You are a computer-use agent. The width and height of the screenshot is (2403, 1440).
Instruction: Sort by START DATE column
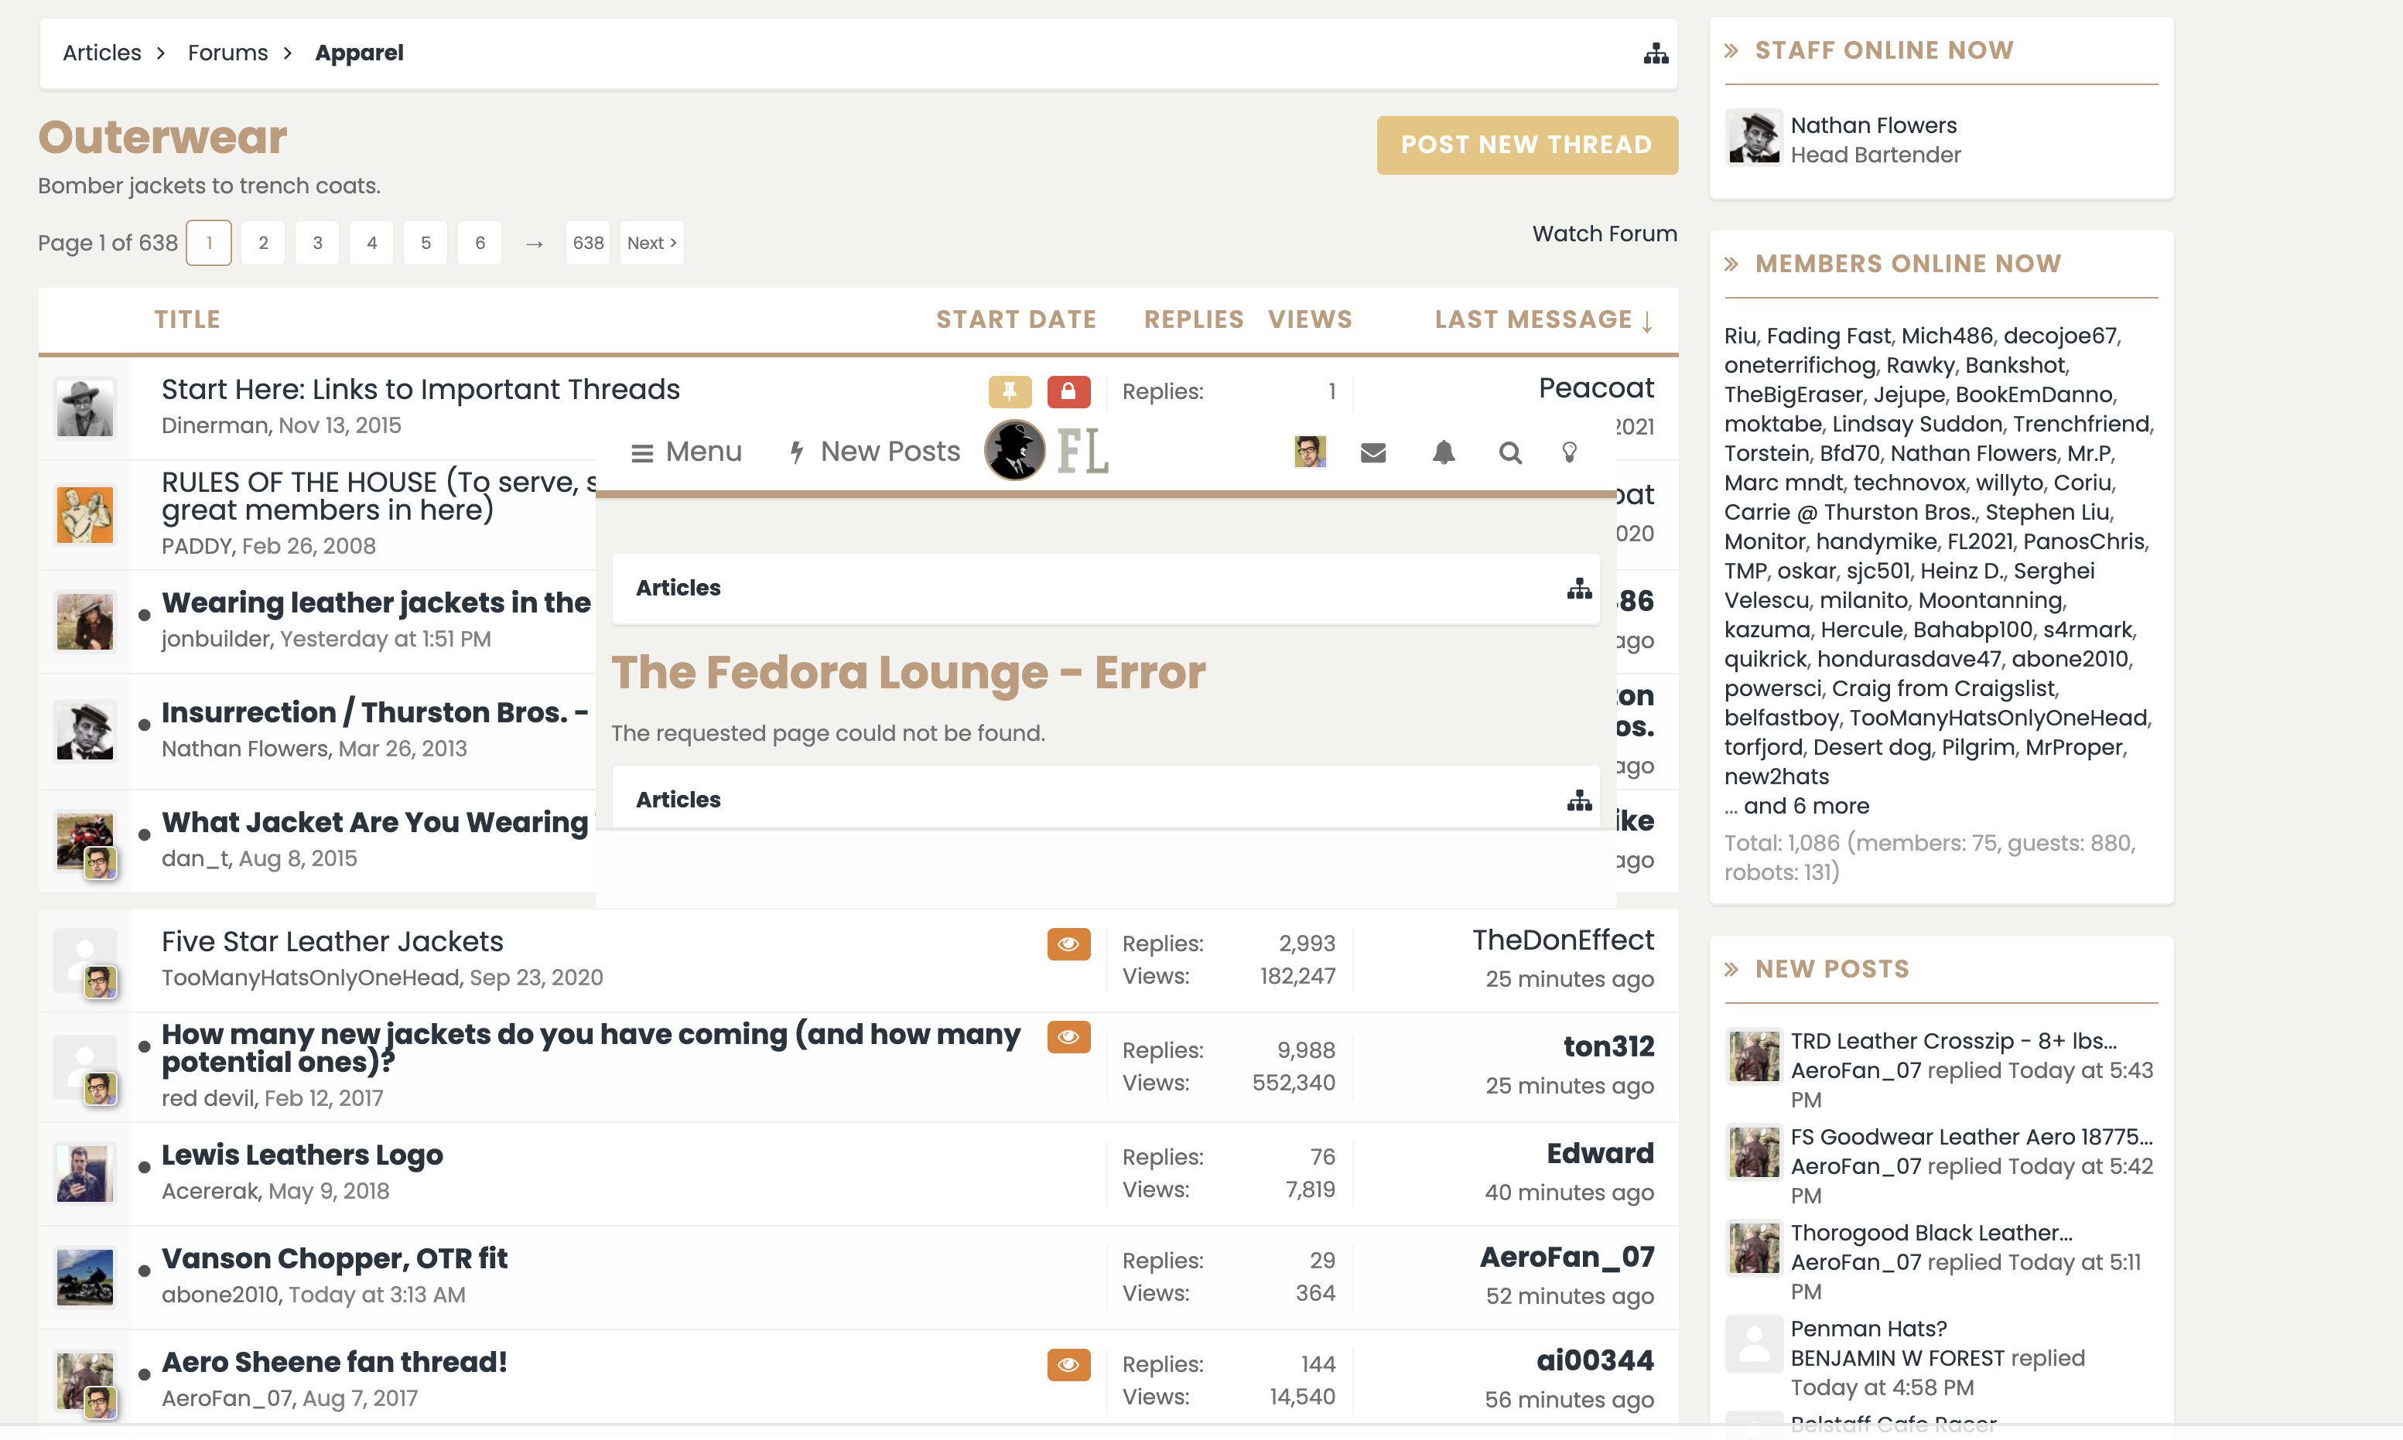(x=1015, y=319)
